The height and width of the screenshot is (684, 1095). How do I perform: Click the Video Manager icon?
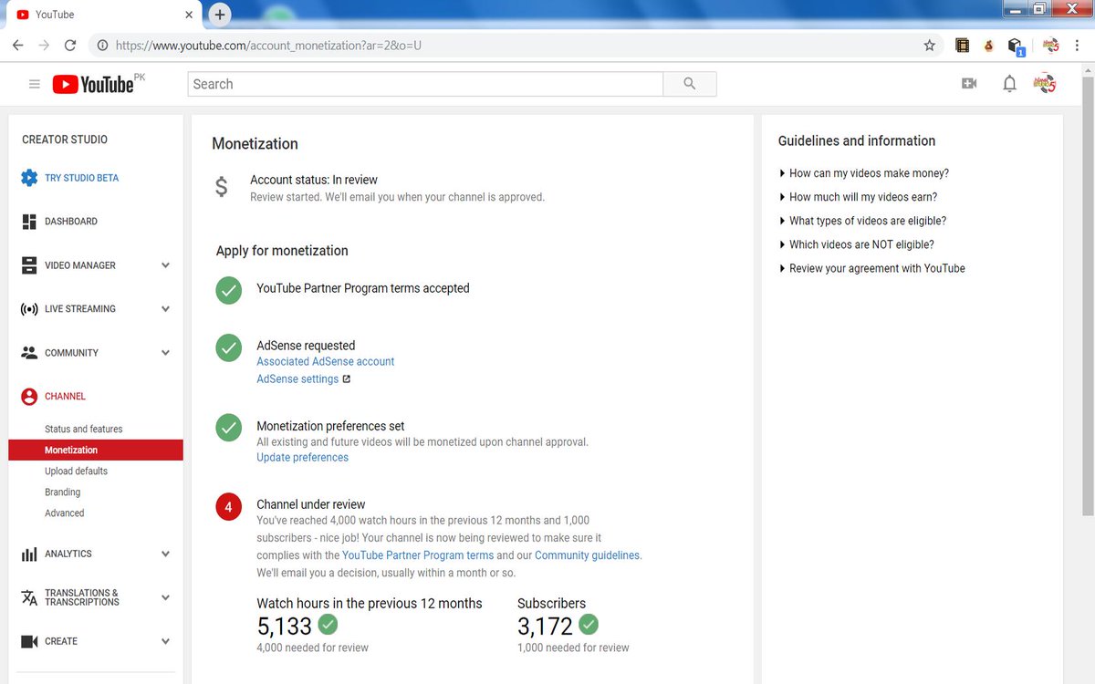point(29,265)
